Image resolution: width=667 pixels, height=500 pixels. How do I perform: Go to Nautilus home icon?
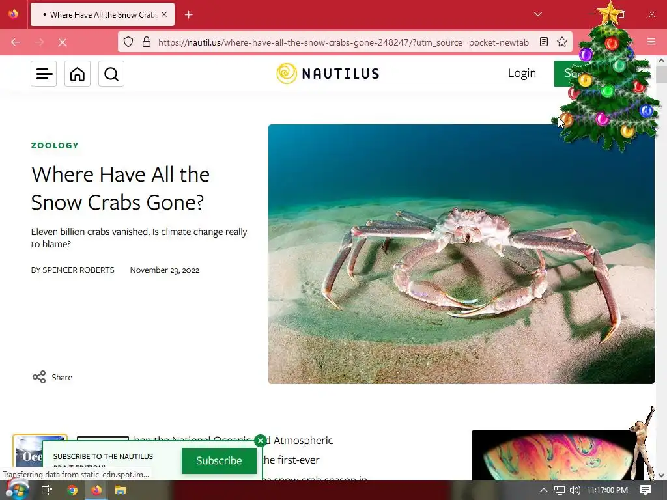pos(78,74)
